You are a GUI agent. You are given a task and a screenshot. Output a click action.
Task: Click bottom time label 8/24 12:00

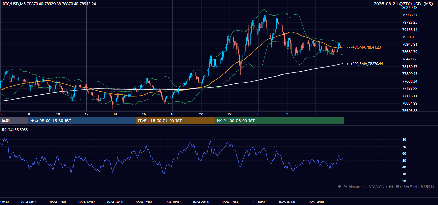[86, 202]
